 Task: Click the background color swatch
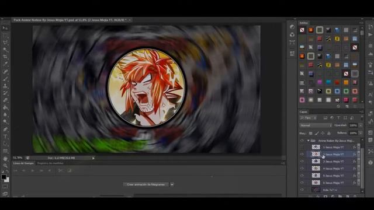[7, 180]
